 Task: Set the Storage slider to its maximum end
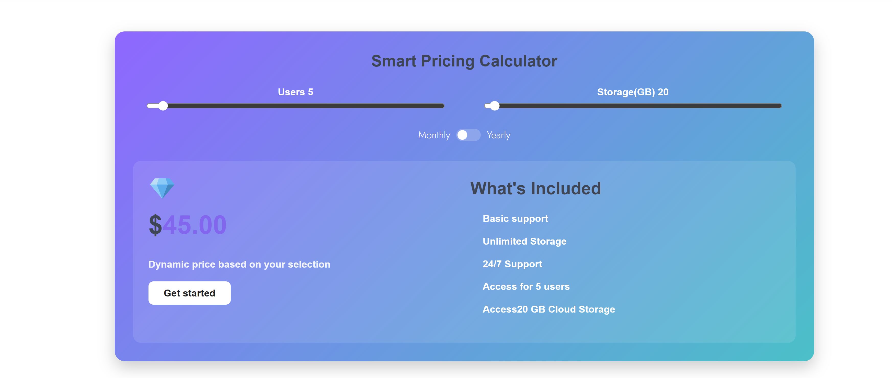pos(780,106)
